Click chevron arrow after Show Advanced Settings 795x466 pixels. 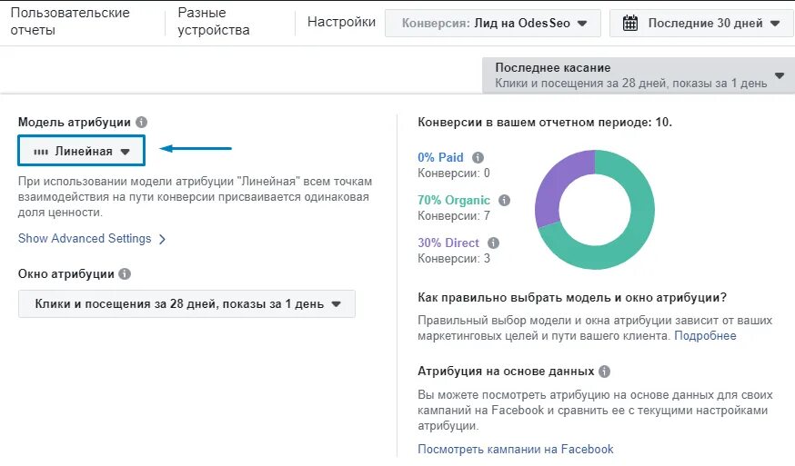[162, 239]
